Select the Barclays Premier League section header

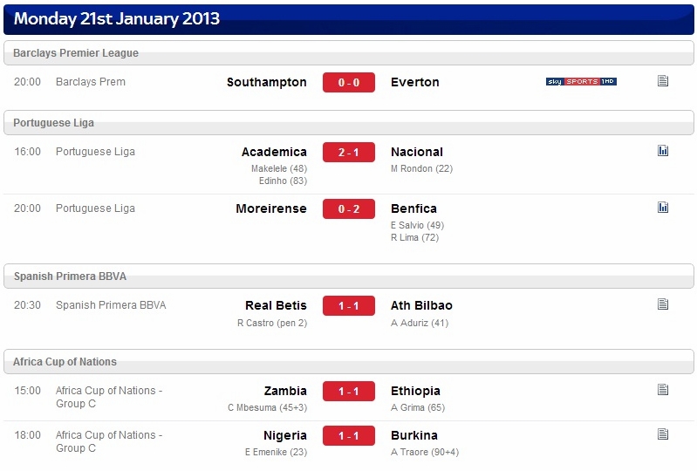pos(349,53)
